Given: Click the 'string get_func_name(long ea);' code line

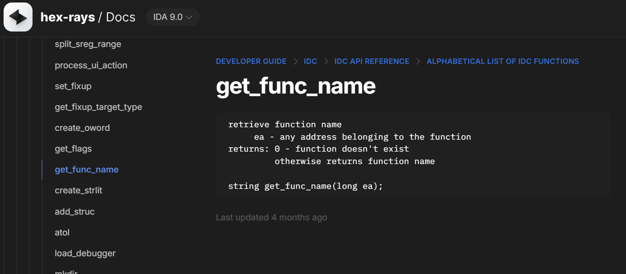Looking at the screenshot, I should 305,186.
